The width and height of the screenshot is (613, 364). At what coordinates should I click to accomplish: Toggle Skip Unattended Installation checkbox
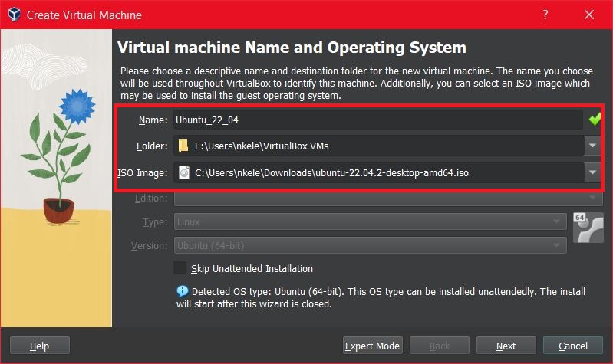[180, 268]
